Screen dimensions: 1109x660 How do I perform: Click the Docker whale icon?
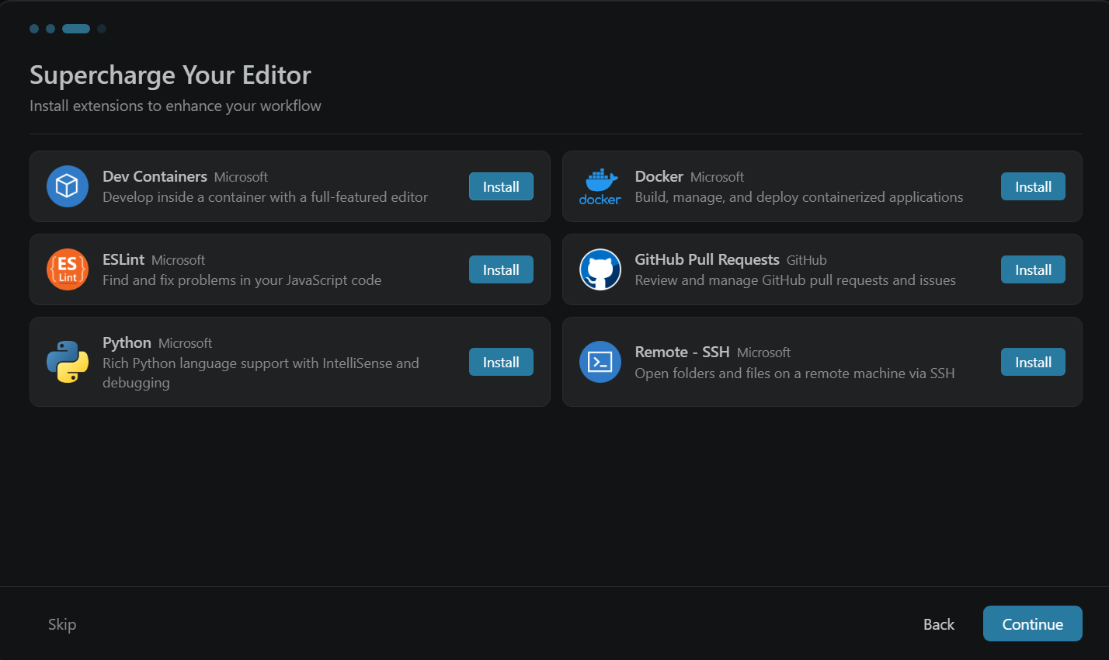[x=599, y=186]
